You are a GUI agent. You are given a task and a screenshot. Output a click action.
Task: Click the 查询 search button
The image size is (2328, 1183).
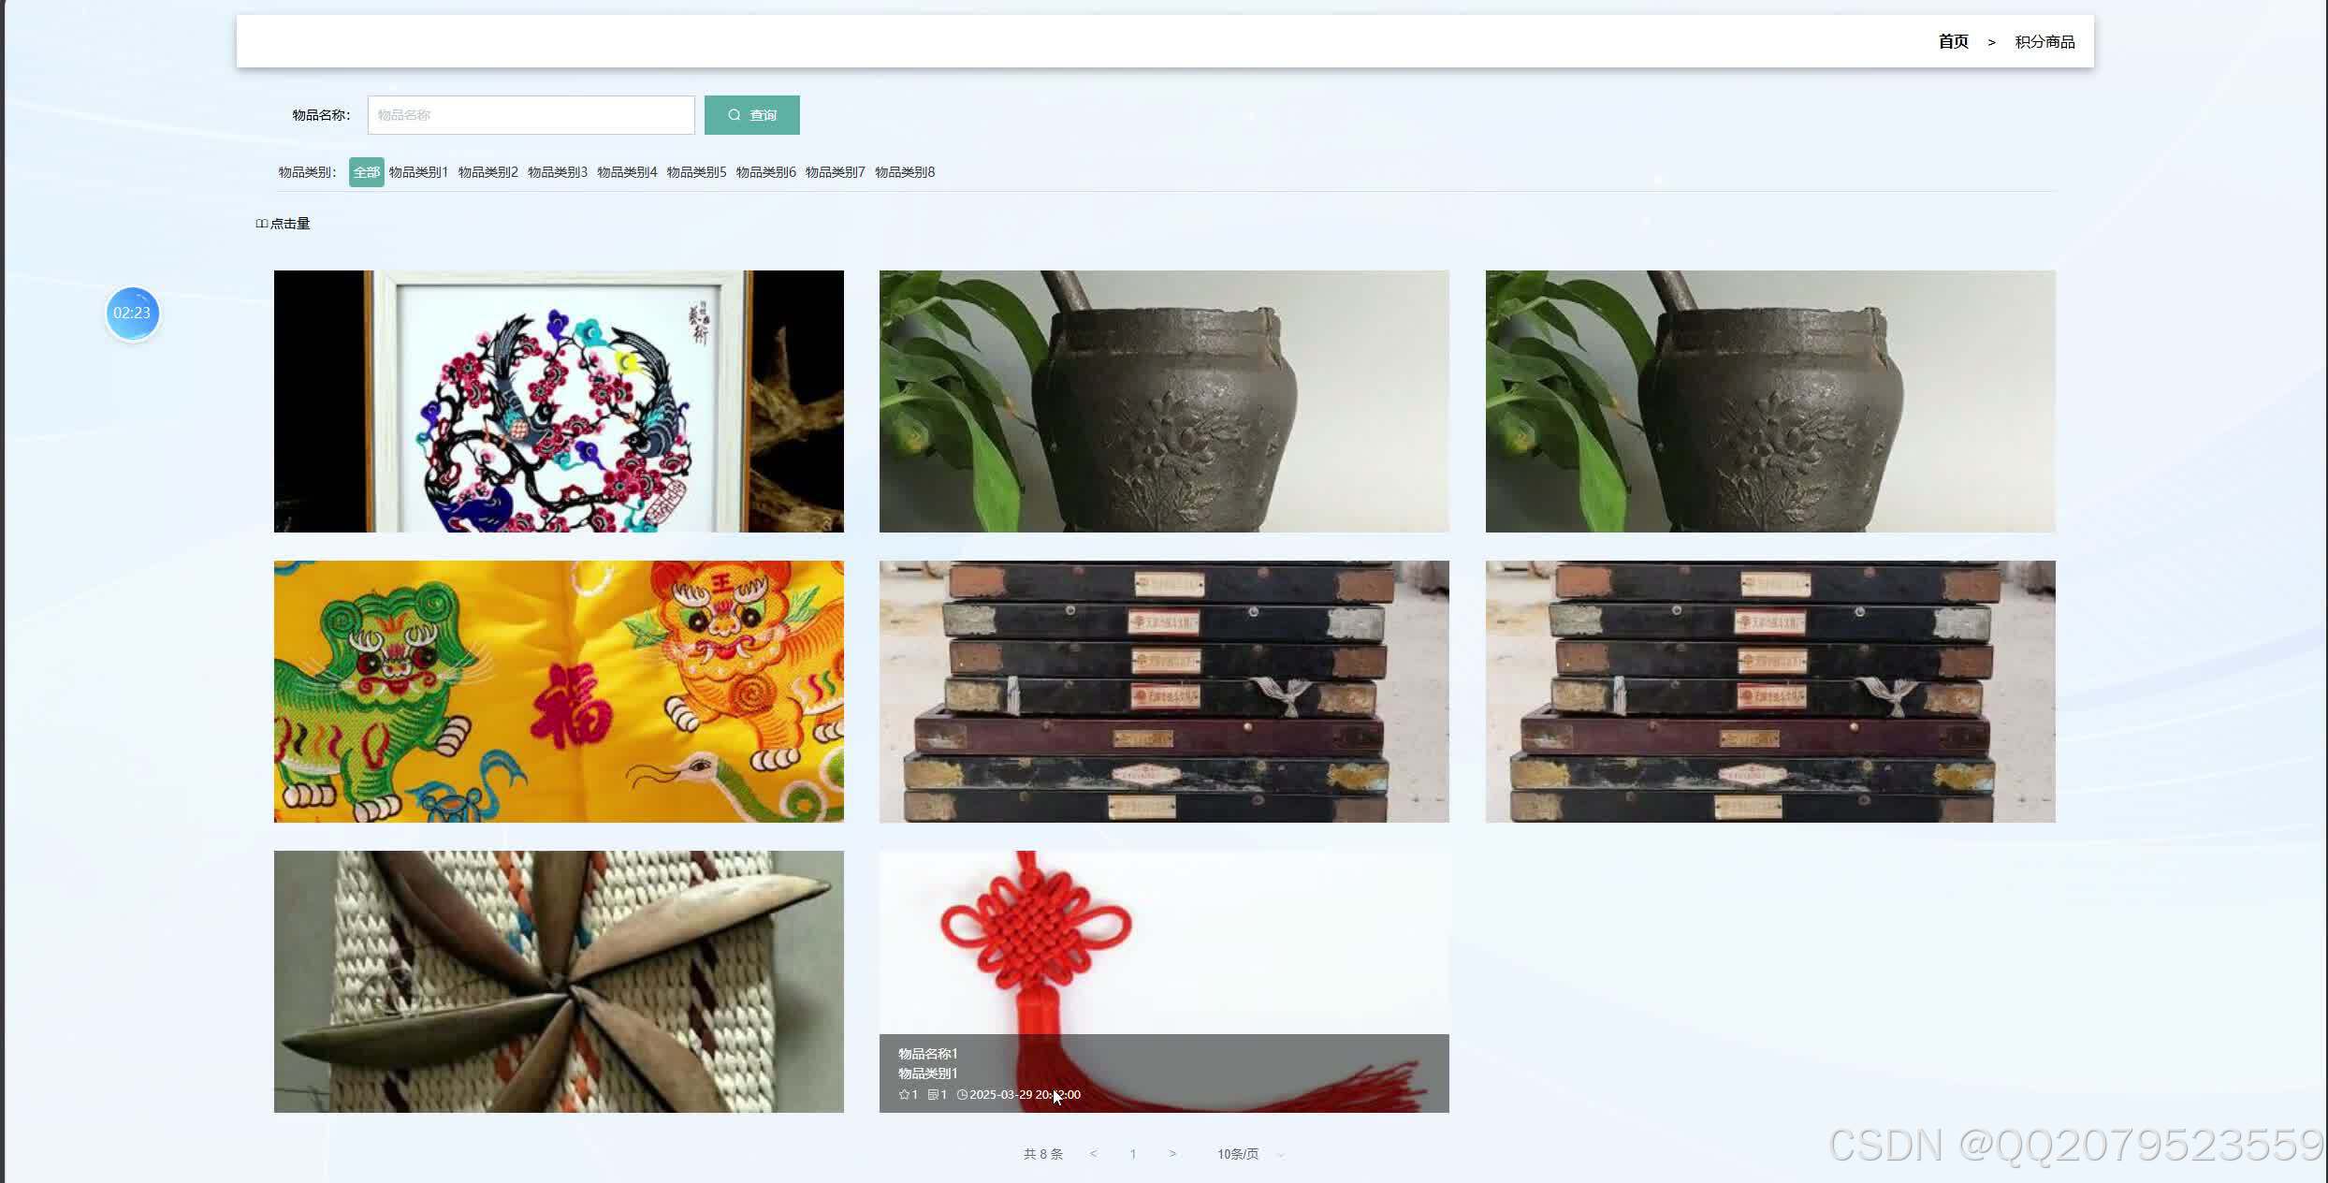751,115
